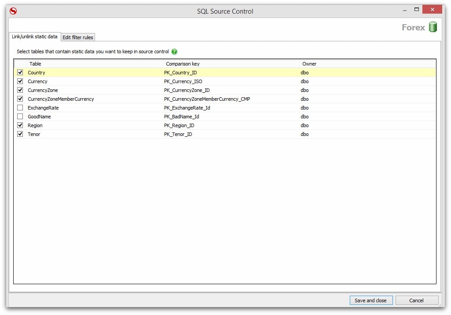Click the Owner column header

pyautogui.click(x=309, y=63)
